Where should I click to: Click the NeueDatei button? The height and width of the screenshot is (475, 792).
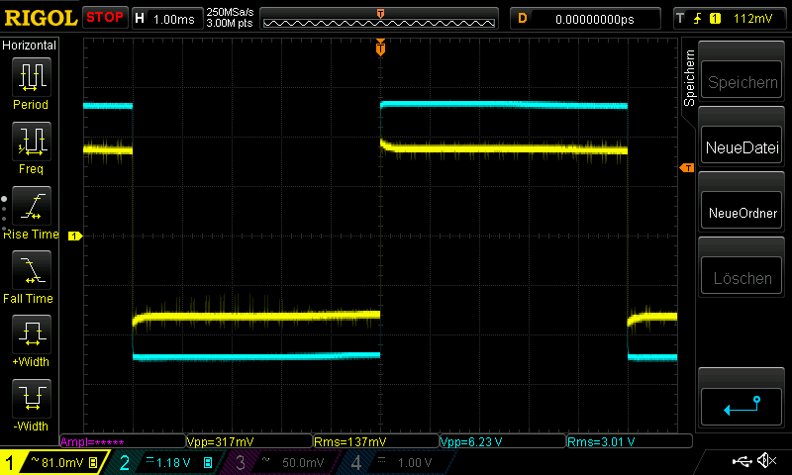(x=742, y=146)
